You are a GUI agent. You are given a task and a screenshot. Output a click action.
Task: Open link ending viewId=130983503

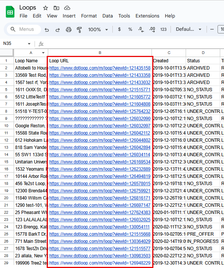[100, 256]
